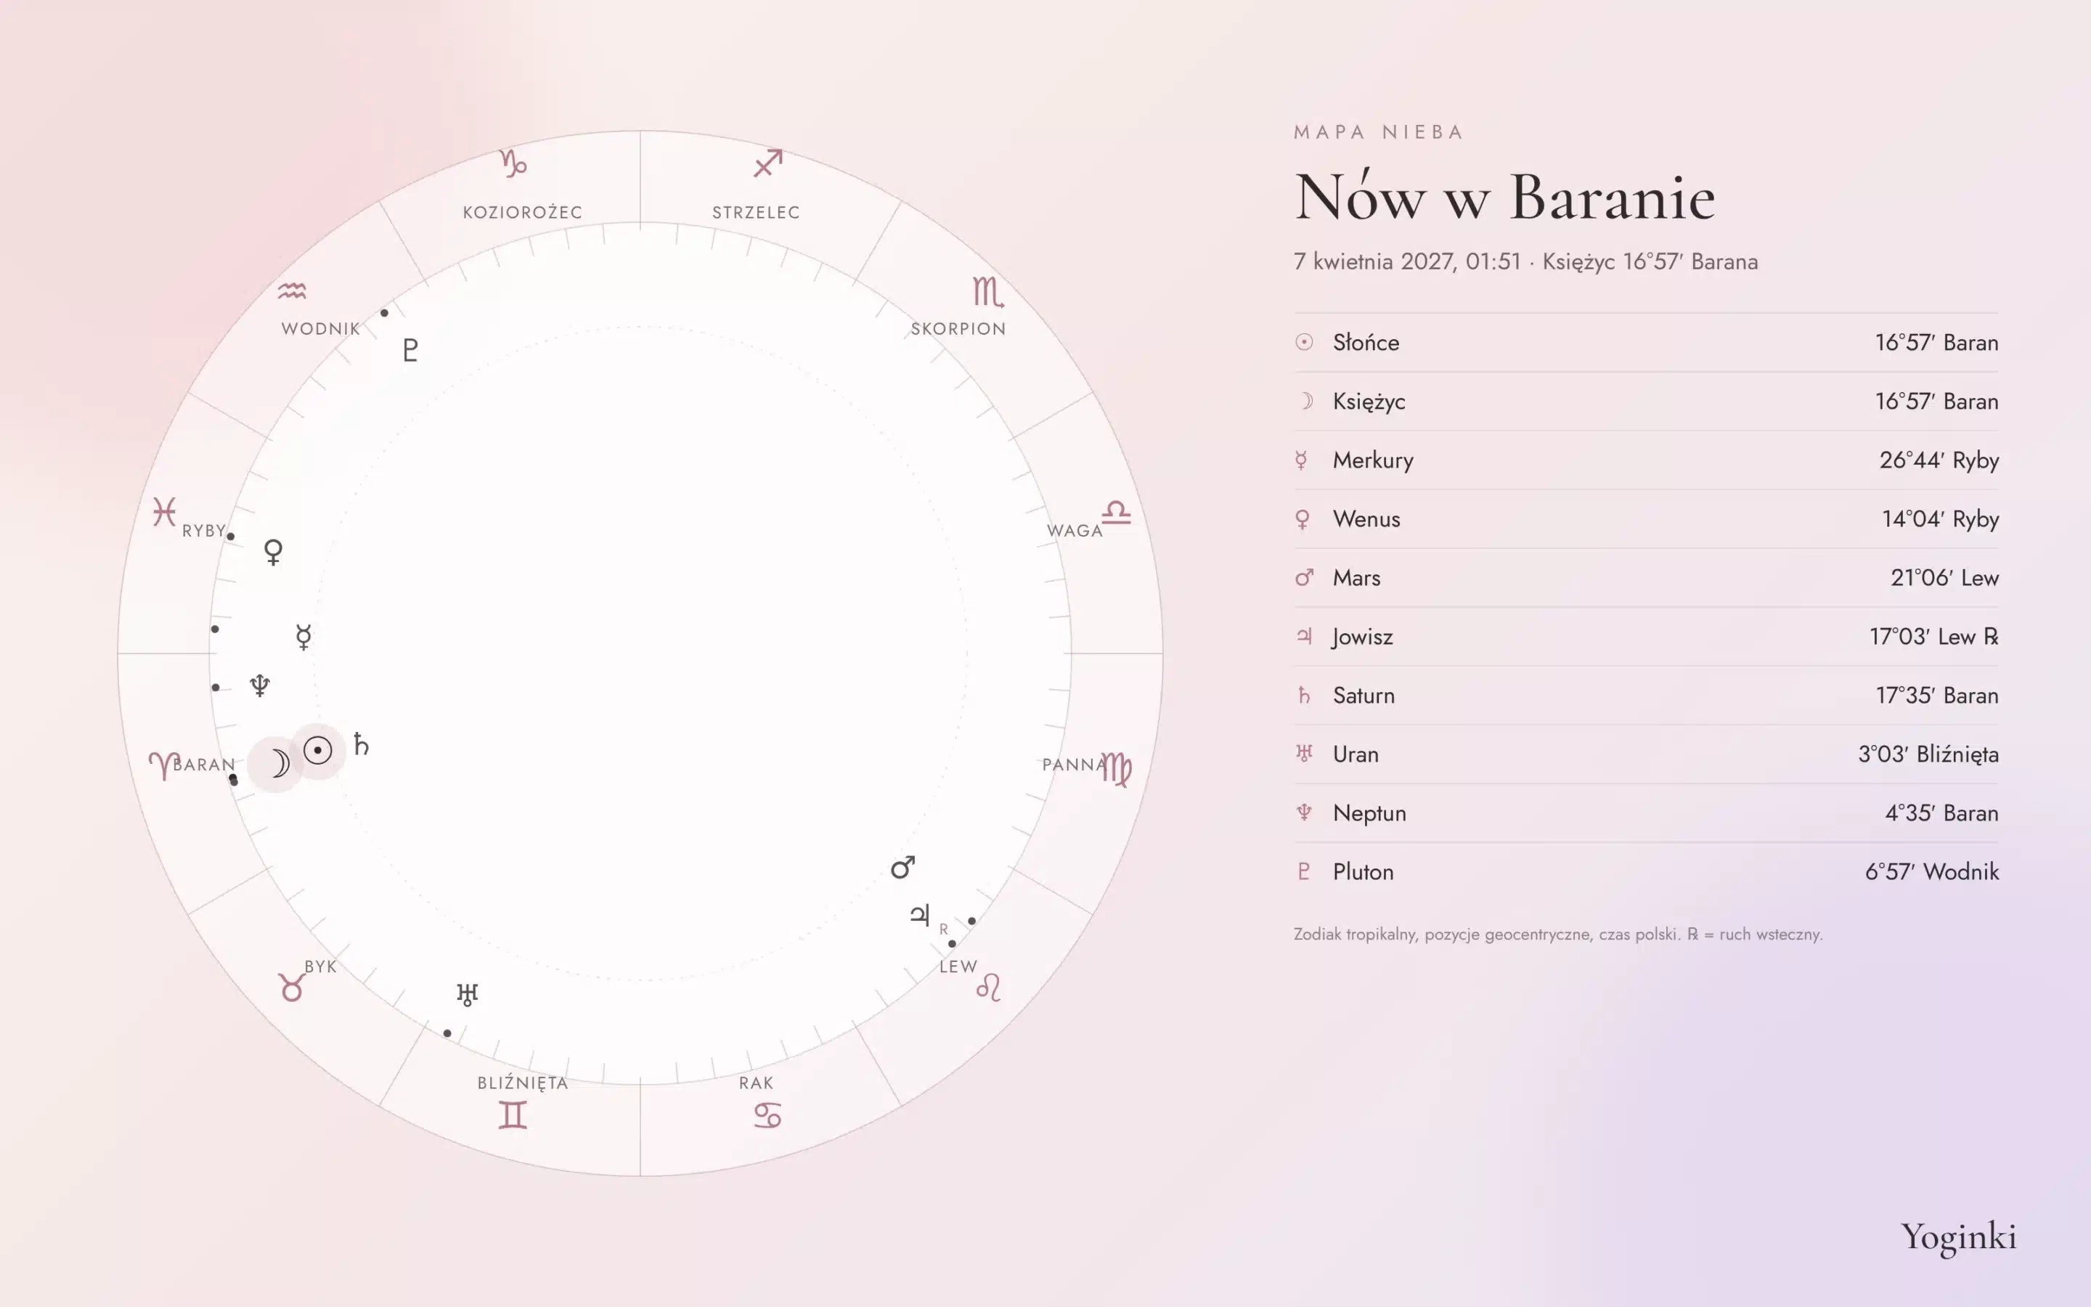Click the Nów w Baranie heading
The width and height of the screenshot is (2091, 1307).
(1504, 197)
